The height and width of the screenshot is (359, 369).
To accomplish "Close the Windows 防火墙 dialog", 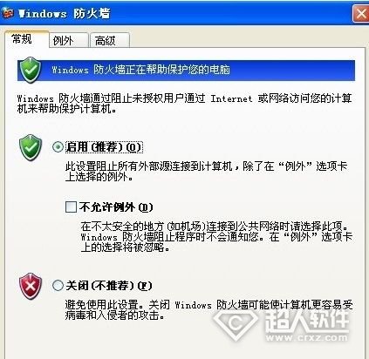I will click(361, 14).
